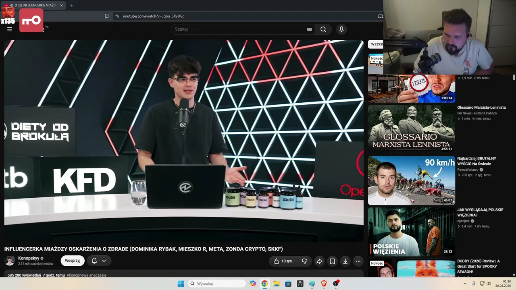Open the 90 km/h cycling race thumbnail
Screen dimensions: 516x290
(x=412, y=180)
